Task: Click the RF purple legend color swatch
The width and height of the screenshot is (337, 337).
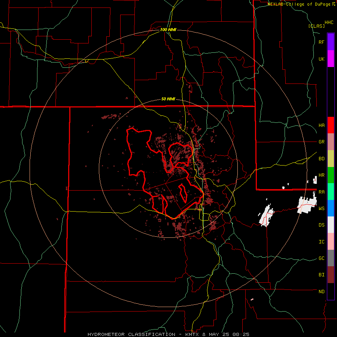Action: tap(331, 42)
